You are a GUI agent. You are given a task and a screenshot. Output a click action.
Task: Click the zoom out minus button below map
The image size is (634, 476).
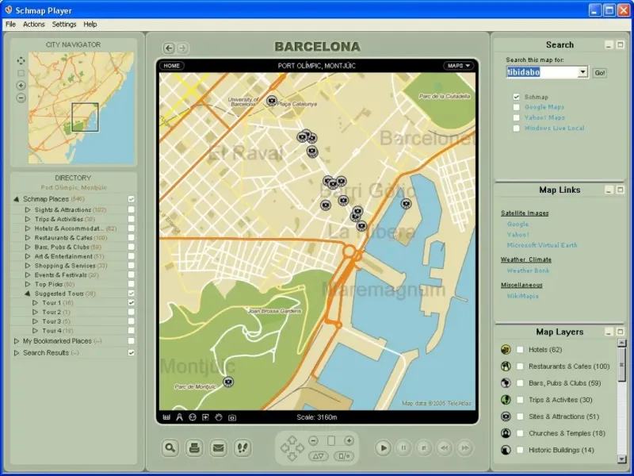(313, 441)
